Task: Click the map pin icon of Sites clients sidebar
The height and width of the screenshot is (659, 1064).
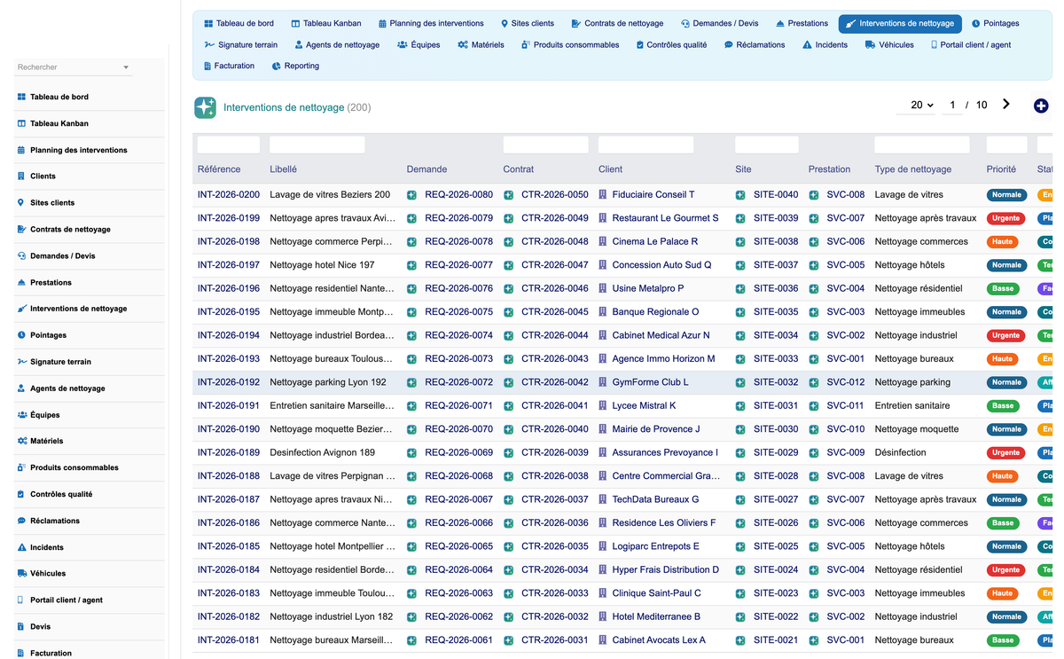Action: tap(21, 203)
